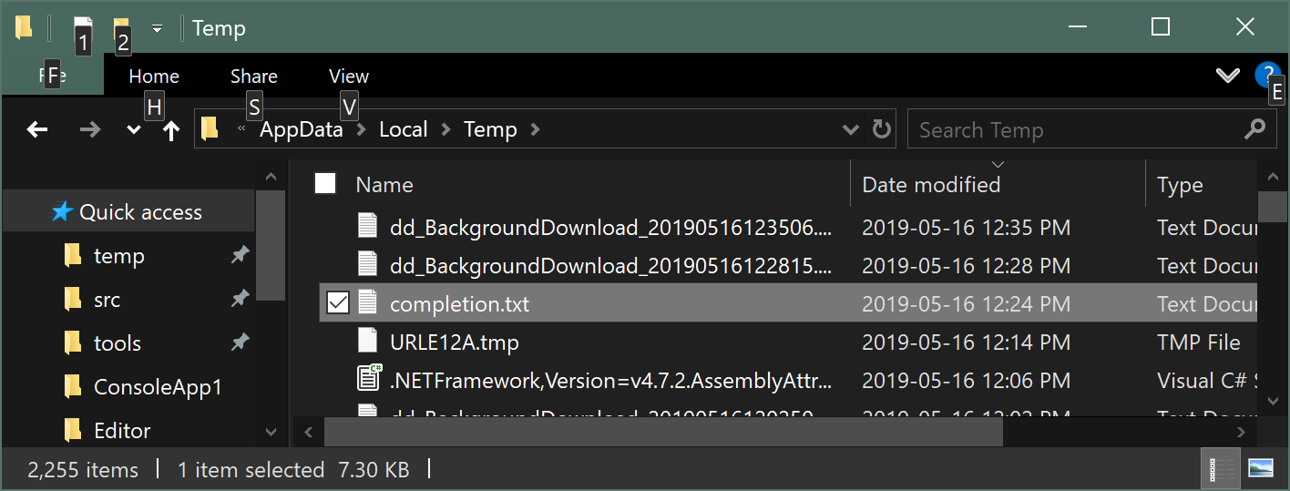Click the pin icon next to tools
This screenshot has width=1290, height=491.
240,343
